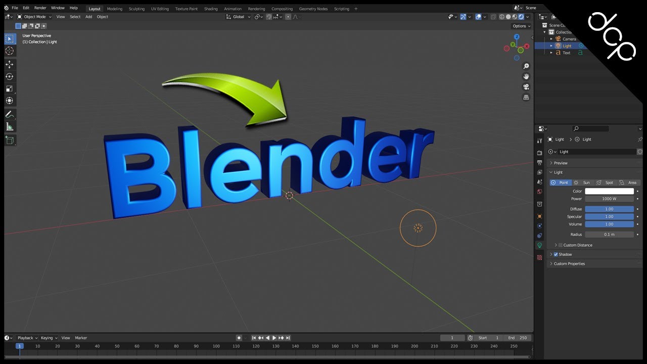Select the Measure tool
The width and height of the screenshot is (647, 364).
[x=10, y=127]
